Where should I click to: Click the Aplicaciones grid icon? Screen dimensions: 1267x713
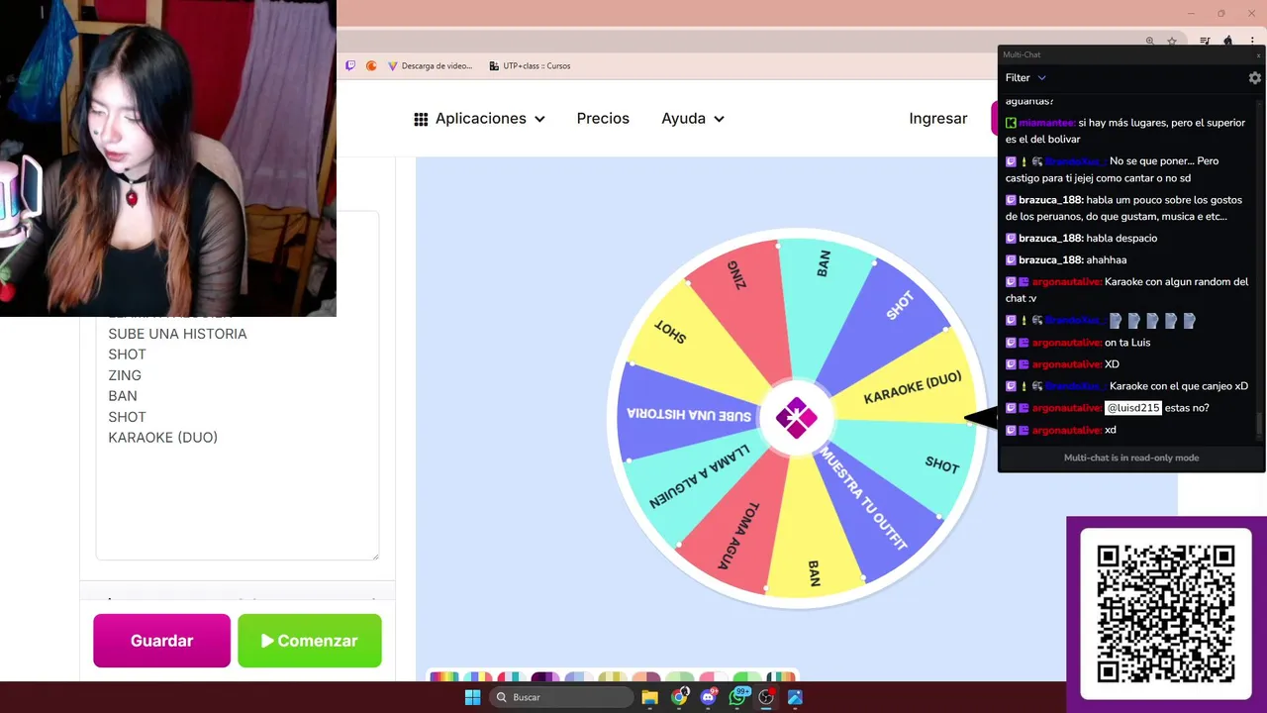(x=421, y=119)
